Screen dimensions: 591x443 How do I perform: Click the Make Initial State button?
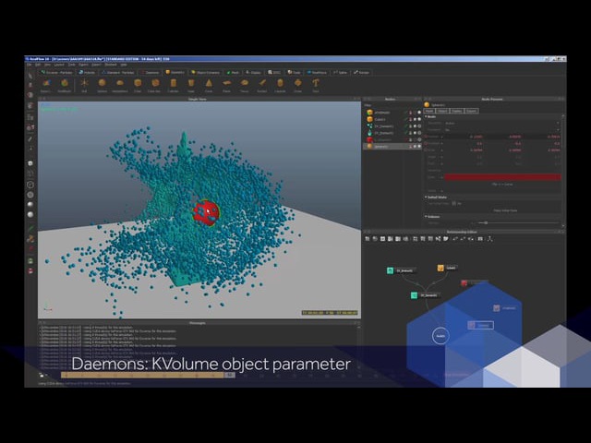coord(505,210)
